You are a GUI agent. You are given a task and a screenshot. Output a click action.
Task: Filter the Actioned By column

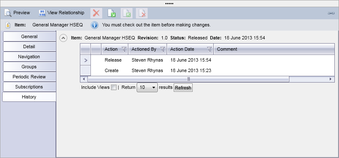coord(163,49)
